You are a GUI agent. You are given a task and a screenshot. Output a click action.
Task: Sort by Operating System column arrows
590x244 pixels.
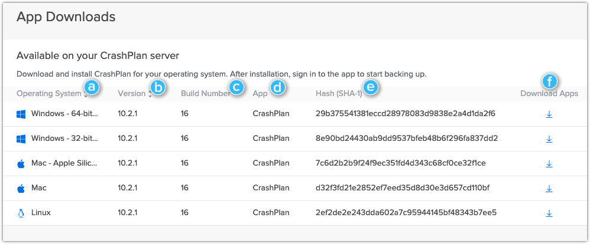point(85,94)
